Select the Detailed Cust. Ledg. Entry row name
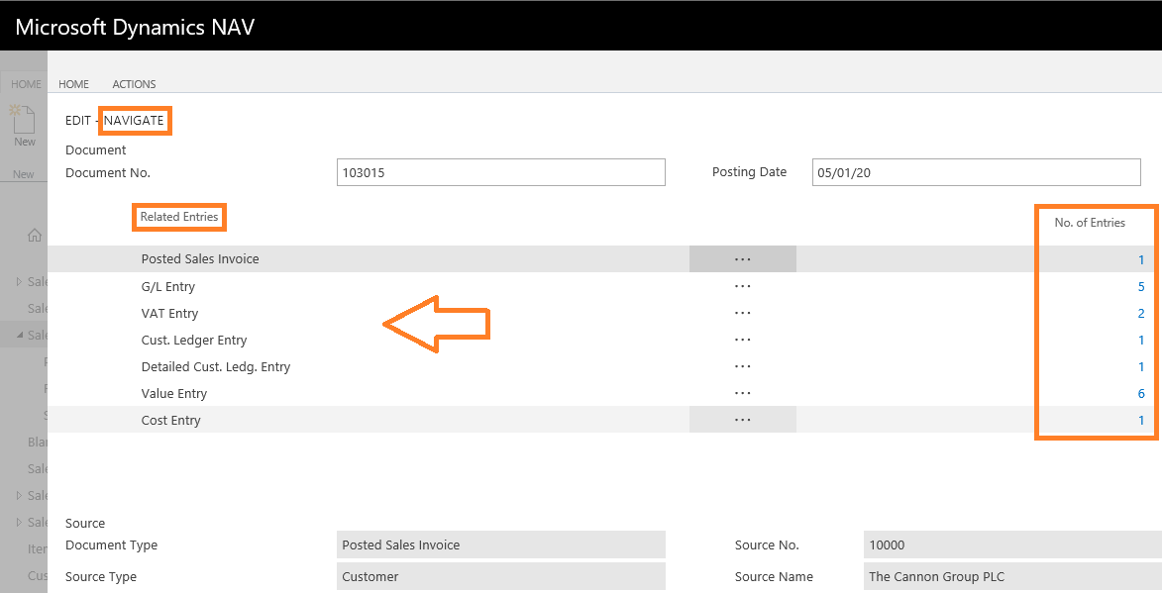The width and height of the screenshot is (1162, 593). point(216,366)
